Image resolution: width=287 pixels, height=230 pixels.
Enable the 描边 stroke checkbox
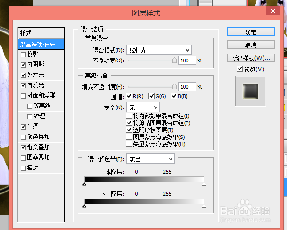click(23, 168)
